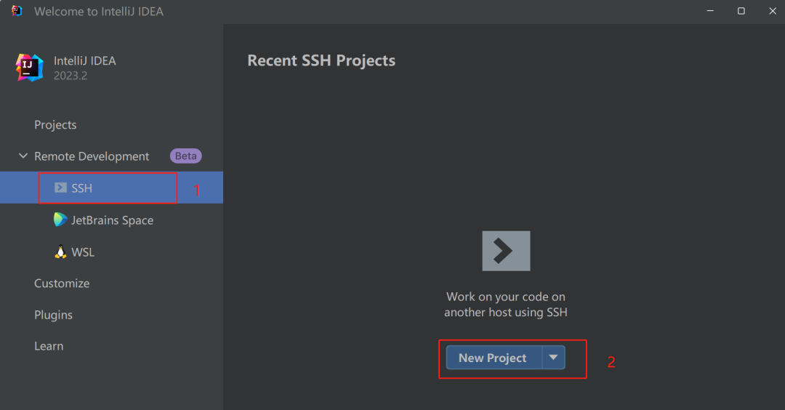Select the SSH terminal icon in sidebar
The height and width of the screenshot is (410, 785).
tap(60, 188)
